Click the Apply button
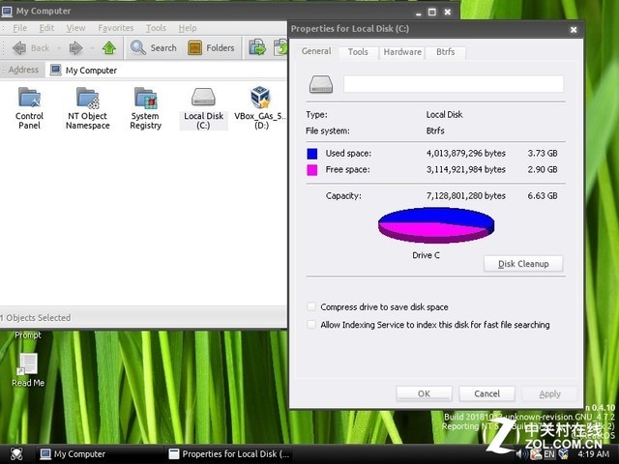 click(x=549, y=393)
